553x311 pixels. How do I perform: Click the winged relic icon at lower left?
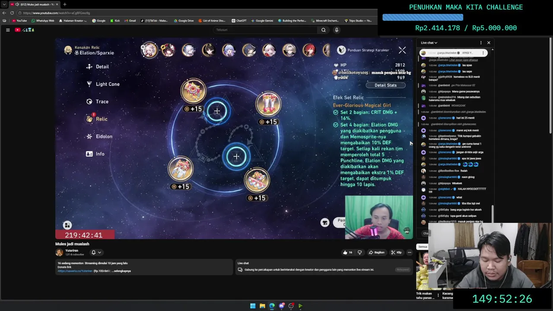point(181,169)
